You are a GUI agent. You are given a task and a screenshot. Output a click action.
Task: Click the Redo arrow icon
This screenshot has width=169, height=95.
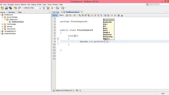(19, 8)
